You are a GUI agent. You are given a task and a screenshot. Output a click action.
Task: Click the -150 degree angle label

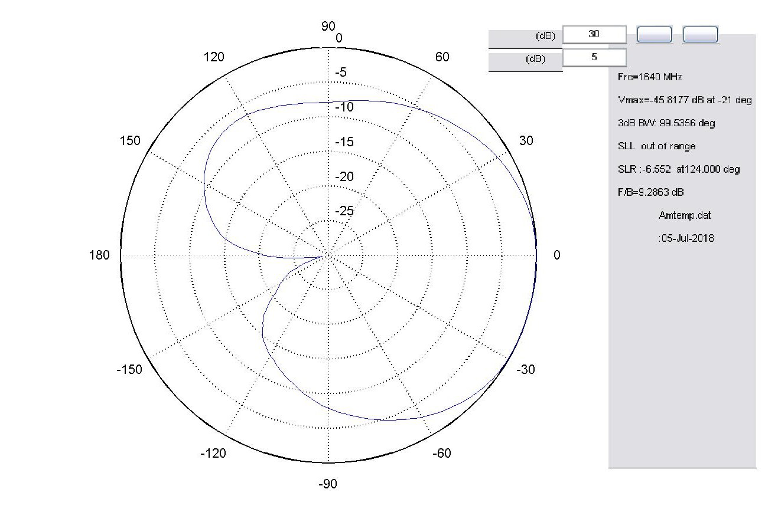coord(129,370)
